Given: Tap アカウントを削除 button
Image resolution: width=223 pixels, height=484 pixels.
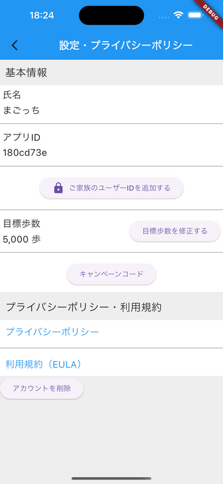Looking at the screenshot, I should pyautogui.click(x=41, y=388).
